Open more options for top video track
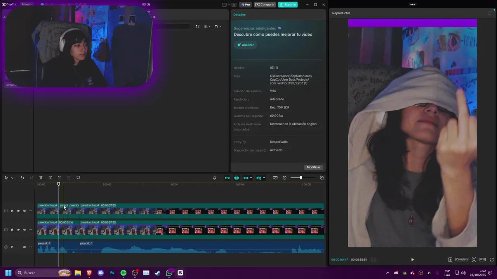 click(31, 211)
